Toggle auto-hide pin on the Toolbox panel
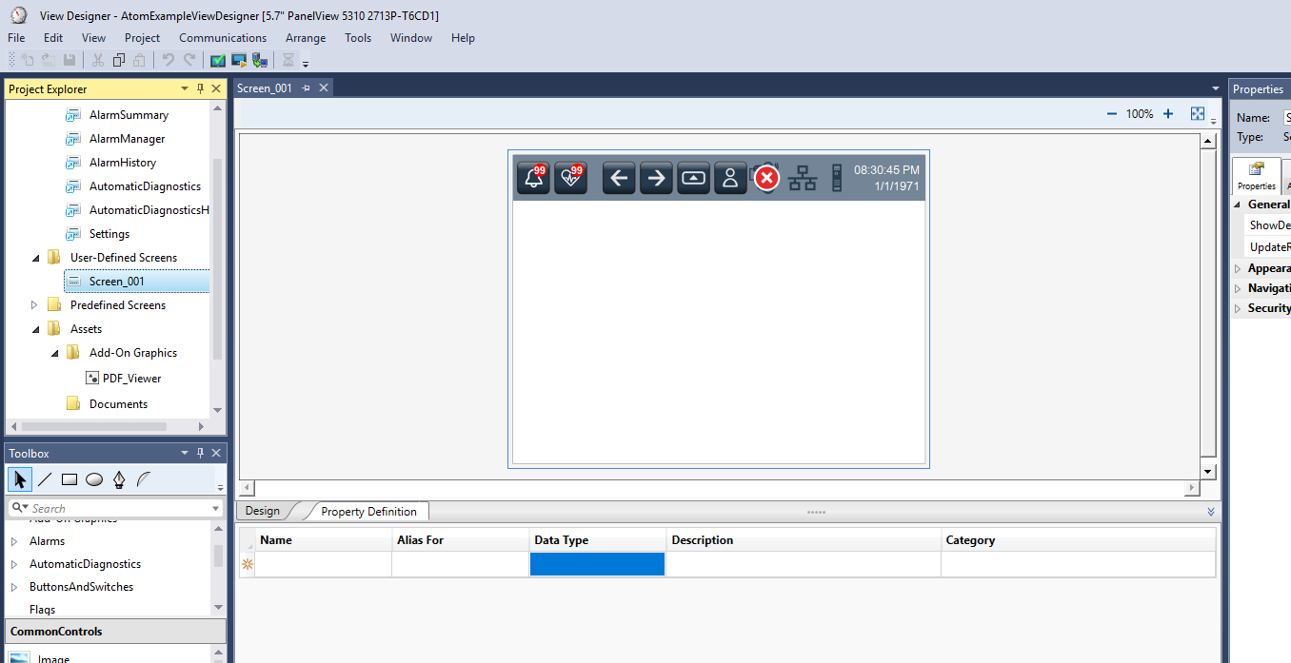 pyautogui.click(x=199, y=453)
